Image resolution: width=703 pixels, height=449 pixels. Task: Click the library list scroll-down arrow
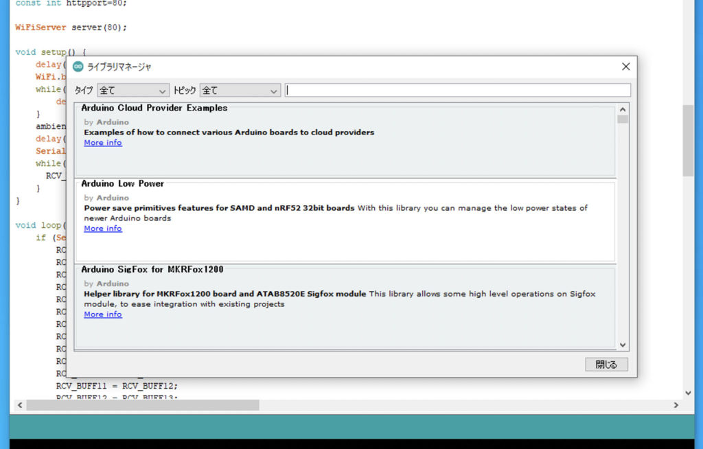623,345
